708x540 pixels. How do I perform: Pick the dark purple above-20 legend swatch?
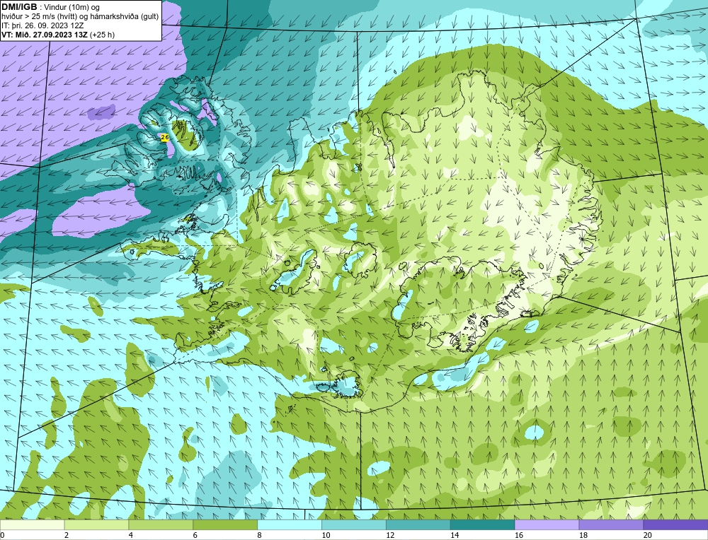(x=675, y=524)
